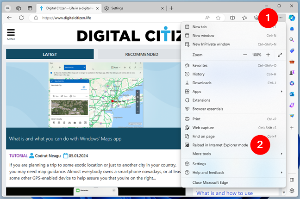Image resolution: width=300 pixels, height=199 pixels.
Task: Open the Copilot sidebar icon
Action: [x=292, y=18]
